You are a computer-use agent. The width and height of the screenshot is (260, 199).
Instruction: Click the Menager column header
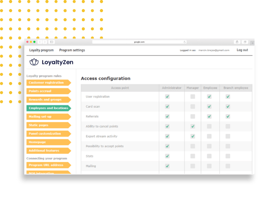pos(193,88)
